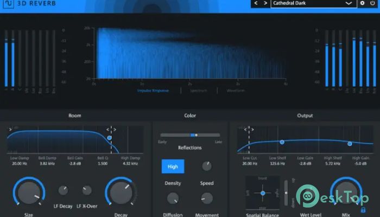Expand the Room EQ graph left chevron
Screen dimensions: 380x217
click(10, 130)
